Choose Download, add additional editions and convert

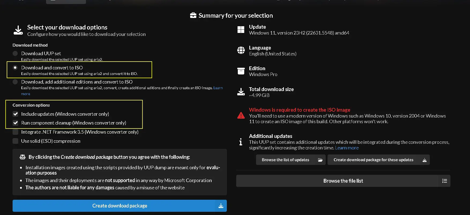15,82
